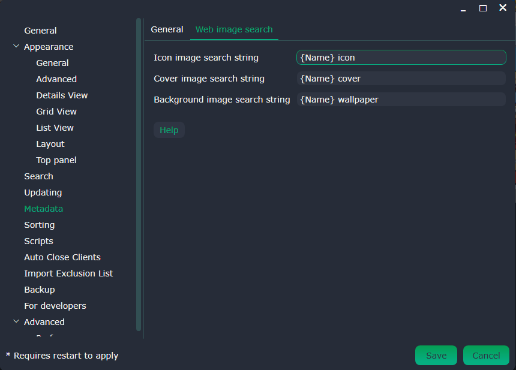The image size is (516, 370).
Task: Open the Metadata settings section
Action: click(x=43, y=208)
